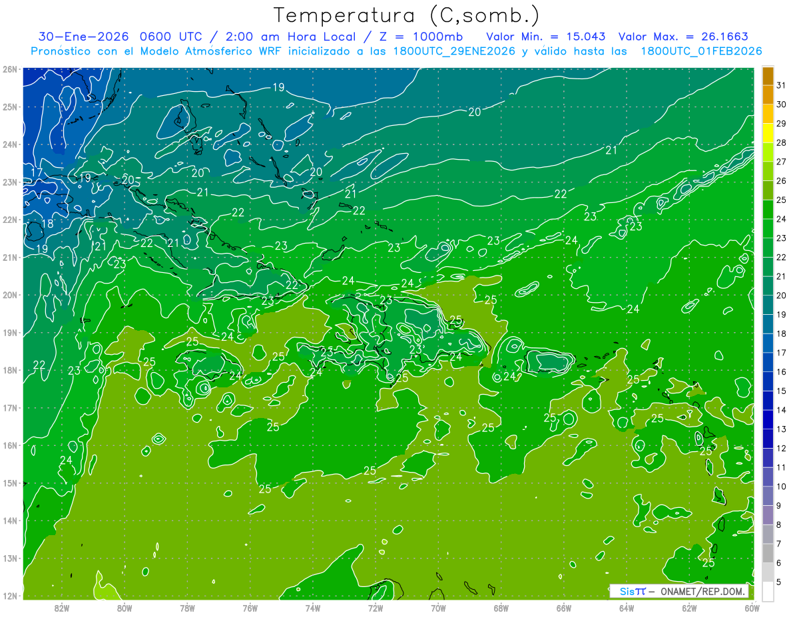
Task: Click the legend swatch between 22 and 23
Action: 768,248
